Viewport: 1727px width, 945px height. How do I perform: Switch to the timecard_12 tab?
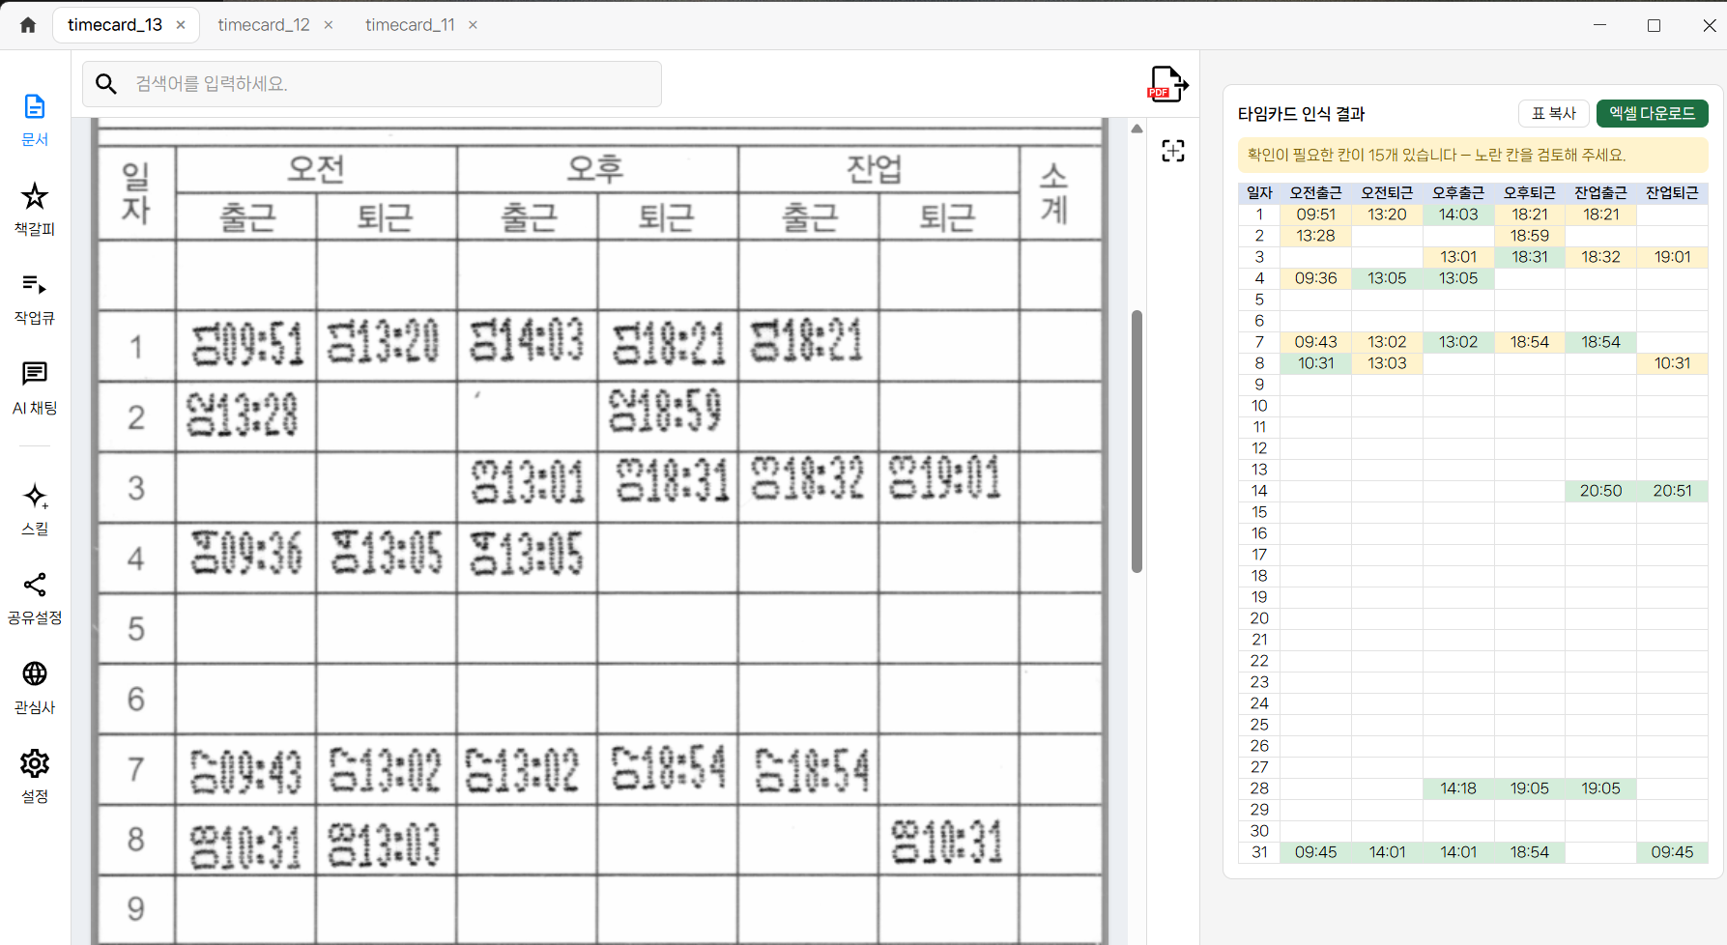(264, 25)
